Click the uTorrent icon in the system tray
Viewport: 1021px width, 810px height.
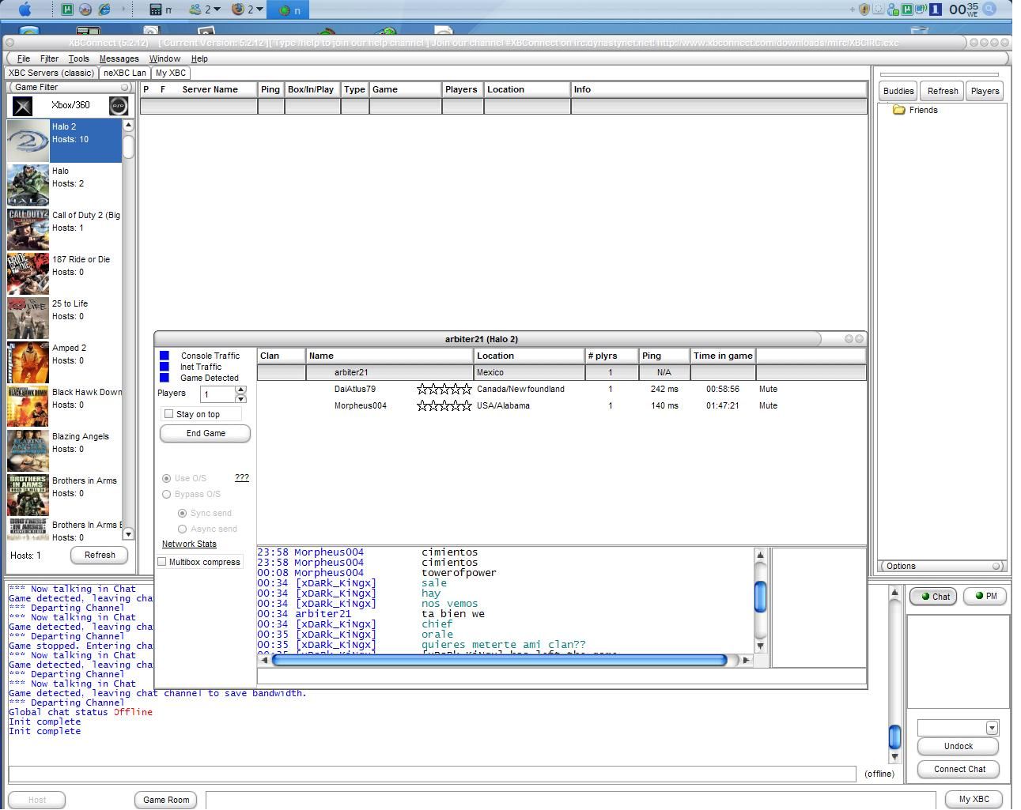(907, 9)
